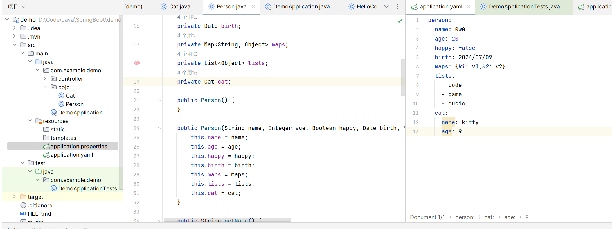
Task: Select the com.example.demo package under test
Action: tap(72, 180)
